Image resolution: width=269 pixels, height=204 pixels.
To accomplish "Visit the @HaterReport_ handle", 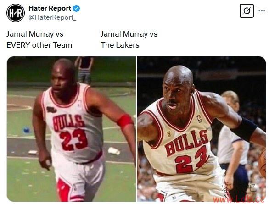I will (52, 17).
